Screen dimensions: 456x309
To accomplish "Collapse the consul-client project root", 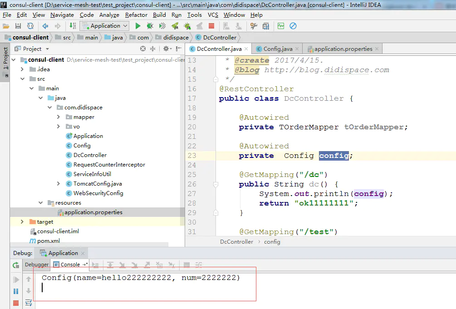I will [x=13, y=59].
